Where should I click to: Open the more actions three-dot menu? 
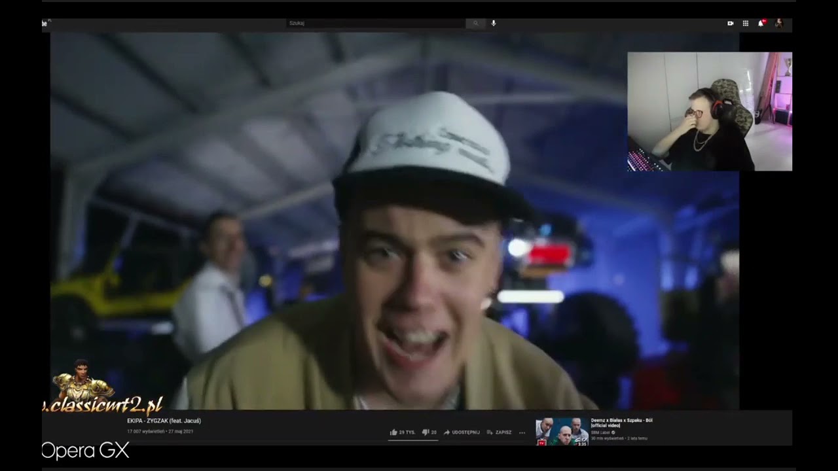click(522, 432)
